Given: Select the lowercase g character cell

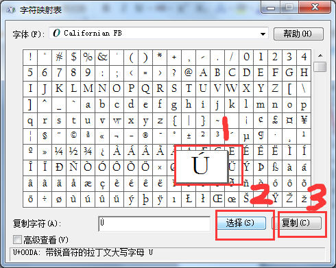Looking at the screenshot, I should point(174,104).
